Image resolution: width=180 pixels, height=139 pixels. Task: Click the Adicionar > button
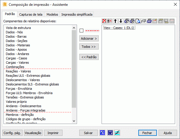[89, 39]
